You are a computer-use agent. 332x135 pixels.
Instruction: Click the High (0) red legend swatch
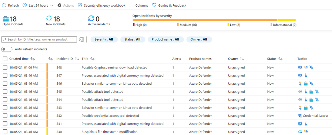134,25
